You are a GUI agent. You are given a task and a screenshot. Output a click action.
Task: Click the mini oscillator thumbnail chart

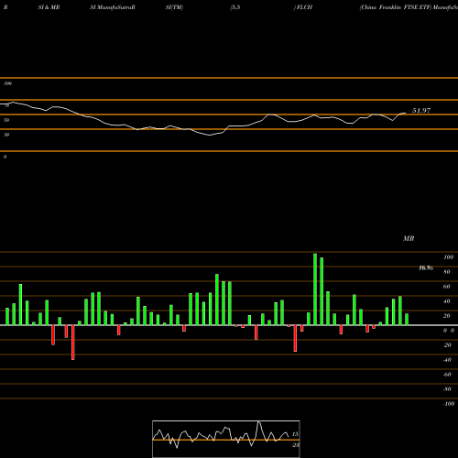click(x=226, y=439)
